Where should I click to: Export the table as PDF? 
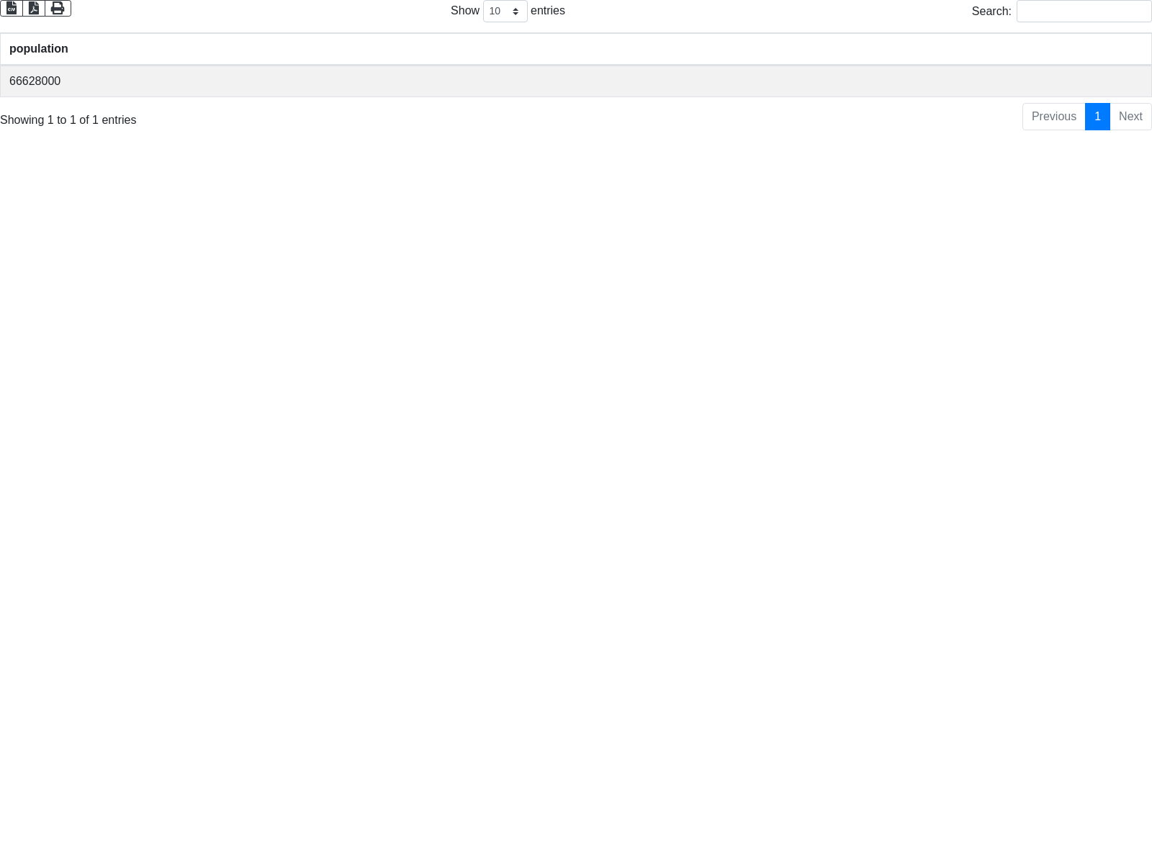click(34, 8)
